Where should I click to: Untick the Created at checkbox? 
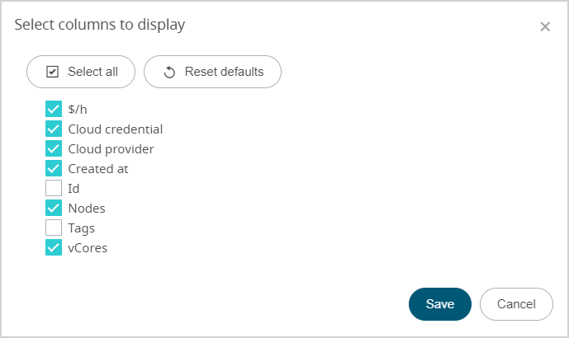click(x=54, y=169)
